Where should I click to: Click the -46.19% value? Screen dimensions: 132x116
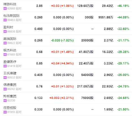pyautogui.click(x=123, y=6)
